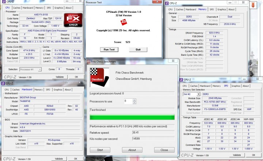Click the XMP-1600 frequency value 800 MHz
This screenshot has width=263, height=161.
(x=249, y=123)
